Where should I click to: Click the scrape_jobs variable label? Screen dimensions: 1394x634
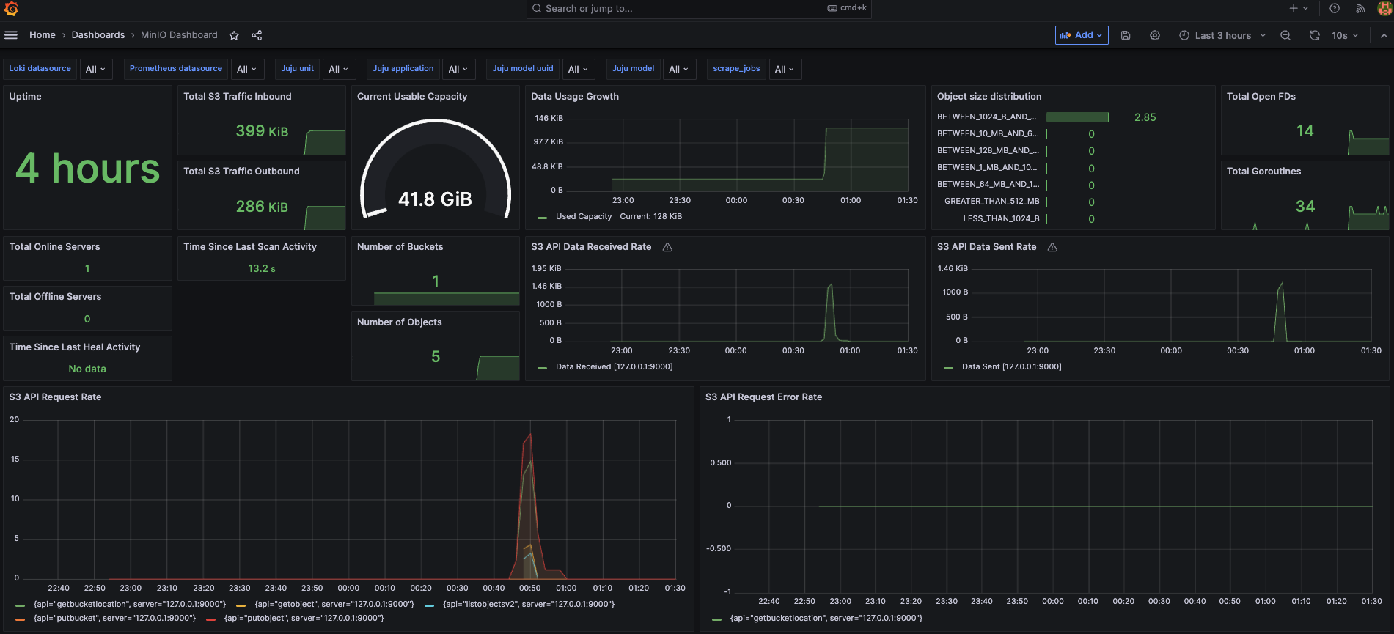[736, 69]
